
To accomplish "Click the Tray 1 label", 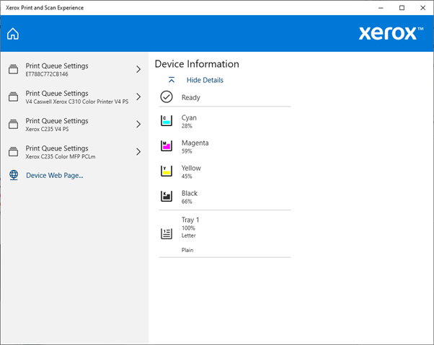I will [x=190, y=220].
